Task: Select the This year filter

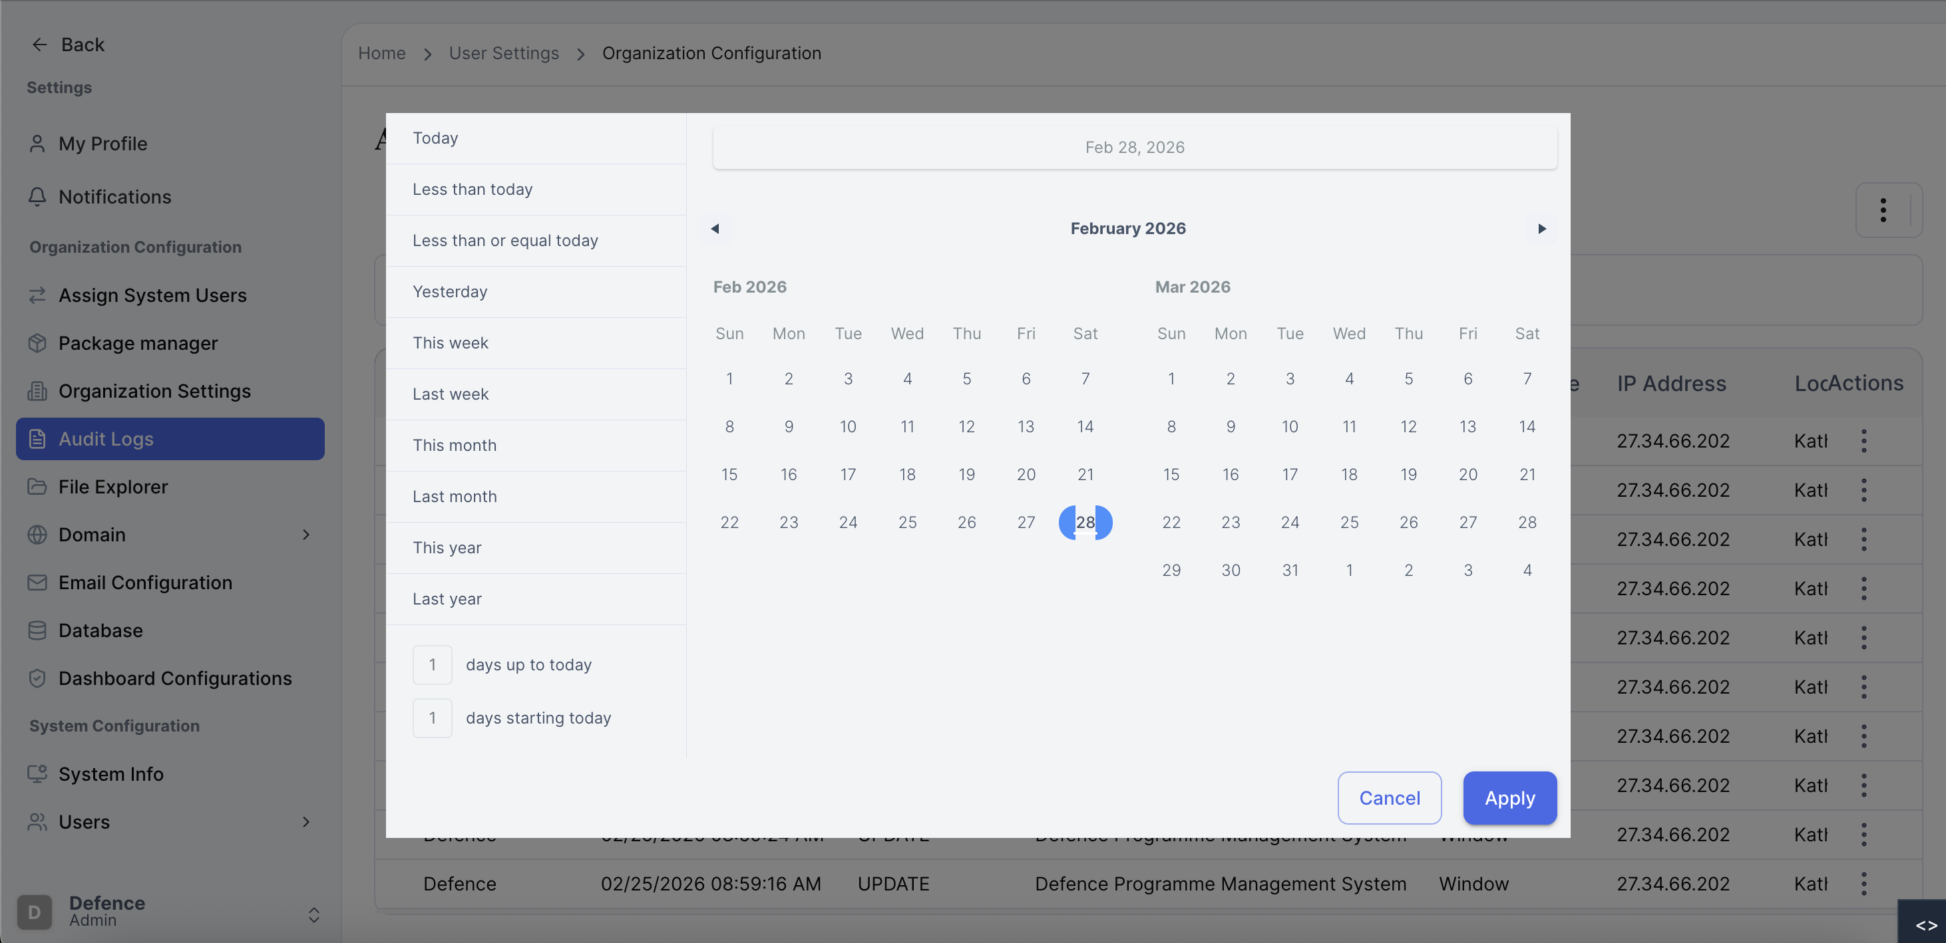Action: [447, 547]
